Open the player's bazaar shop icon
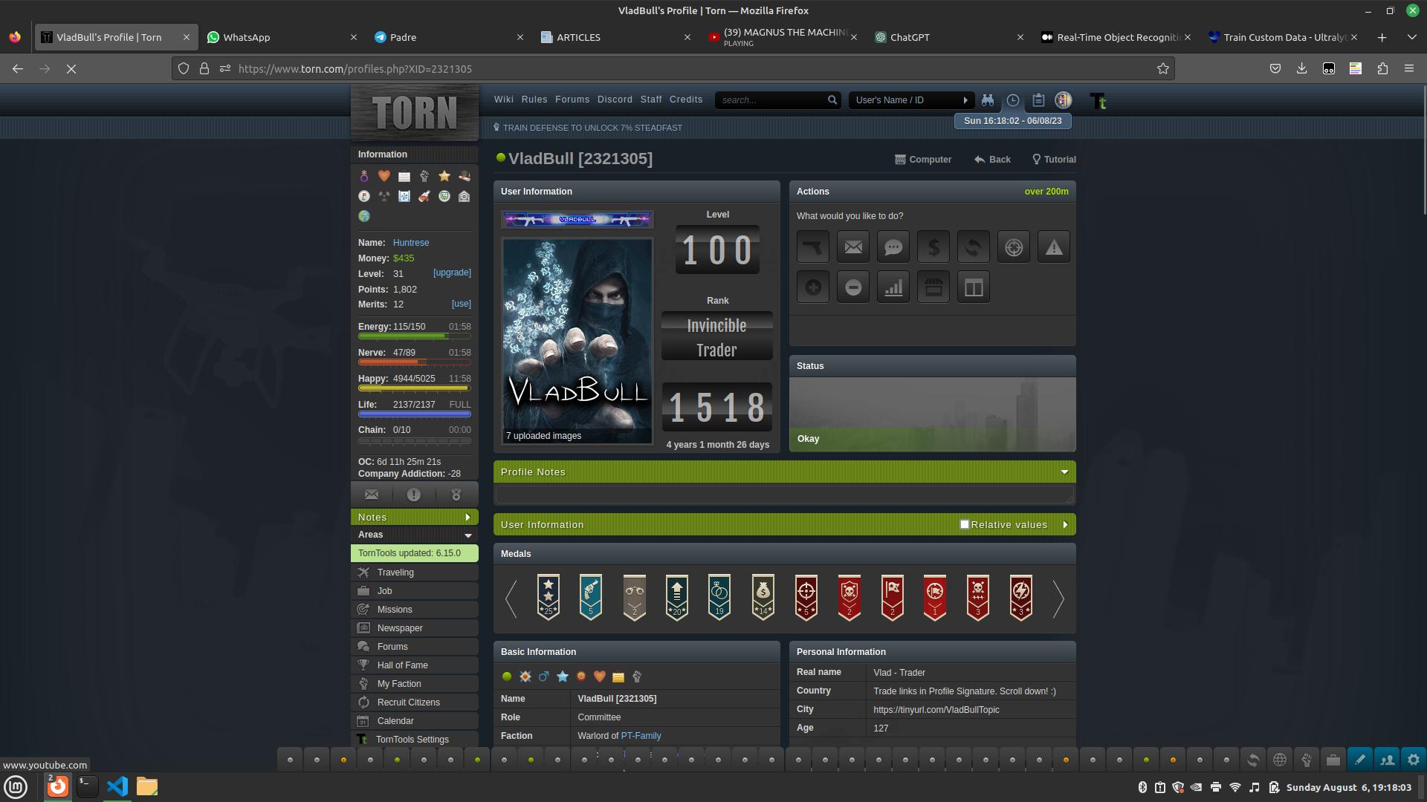Image resolution: width=1427 pixels, height=802 pixels. pyautogui.click(x=933, y=287)
